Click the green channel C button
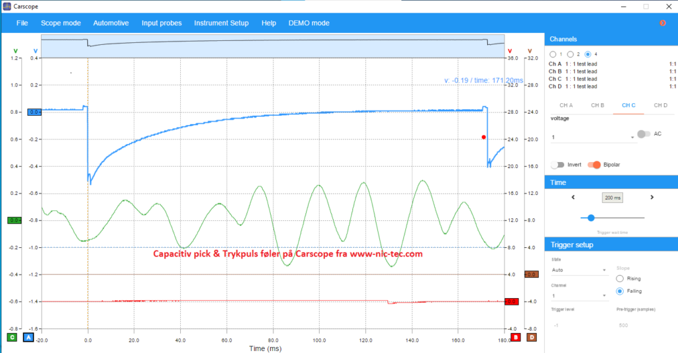The width and height of the screenshot is (678, 353). click(12, 337)
